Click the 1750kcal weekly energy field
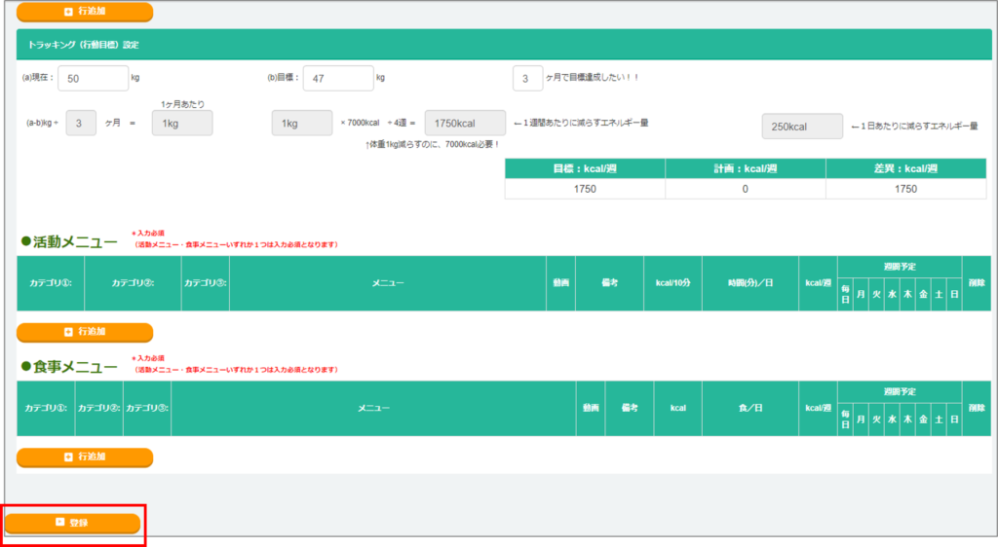 (465, 124)
